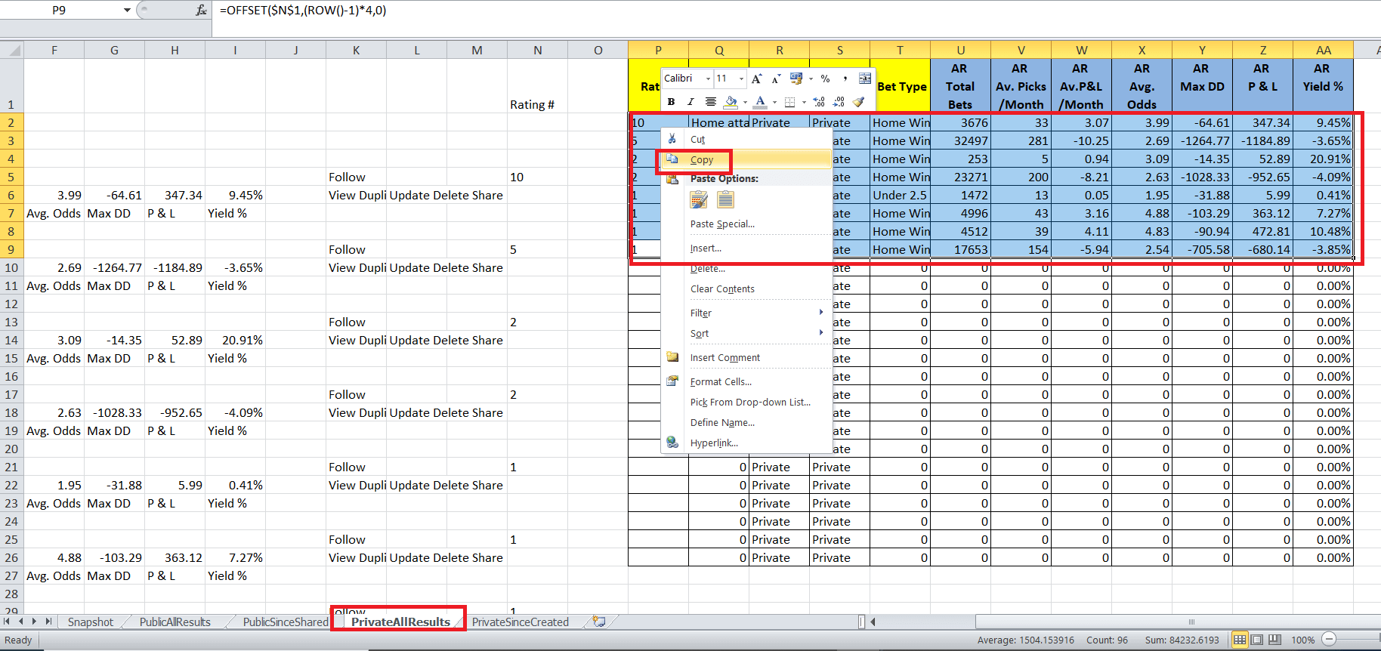Apply the bottom border icon
This screenshot has width=1381, height=651.
pos(790,101)
